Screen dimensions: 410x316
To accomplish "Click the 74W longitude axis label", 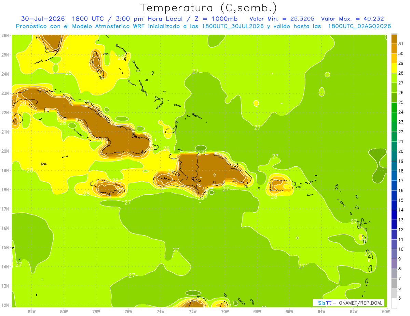I will click(x=161, y=311).
